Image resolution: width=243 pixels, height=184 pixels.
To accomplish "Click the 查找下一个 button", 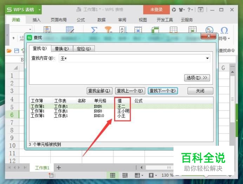I will coord(163,91).
